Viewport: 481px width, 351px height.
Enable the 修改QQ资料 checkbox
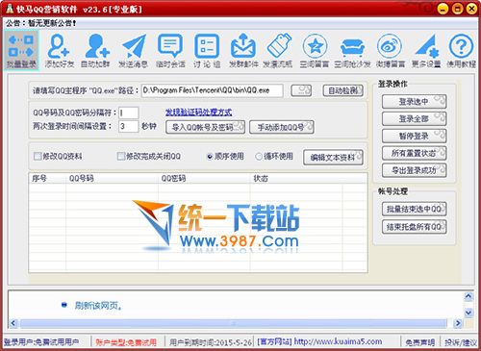[x=38, y=157]
